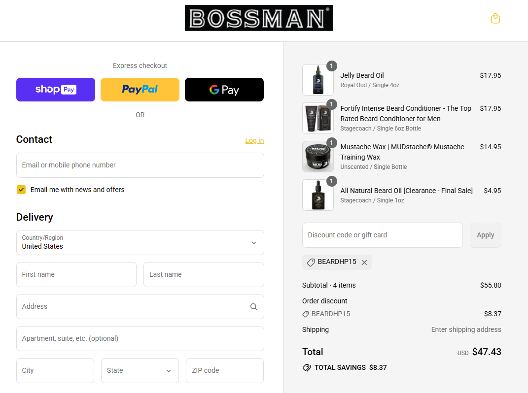Open the Country/Region dropdown
The image size is (528, 393).
(x=140, y=243)
